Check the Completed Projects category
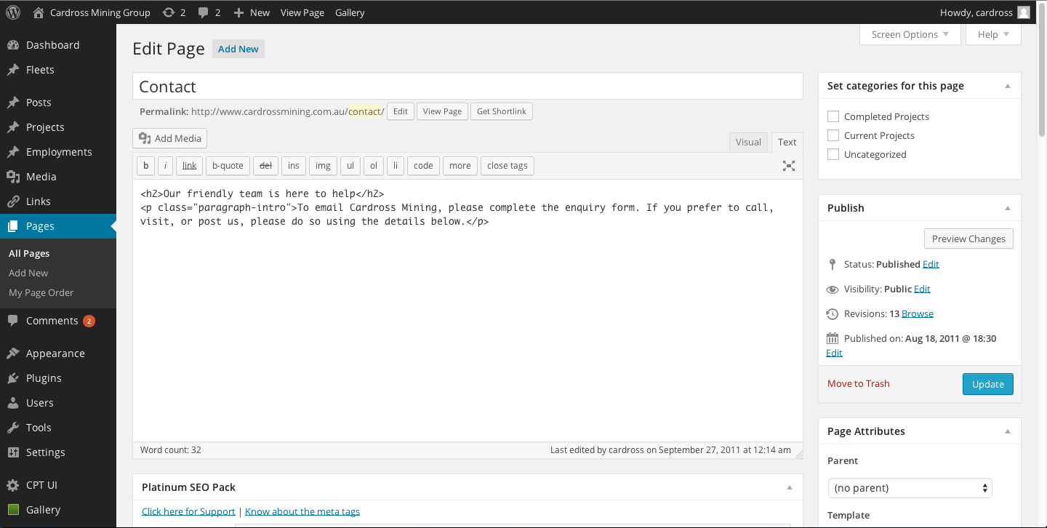Viewport: 1047px width, 528px height. coord(833,116)
